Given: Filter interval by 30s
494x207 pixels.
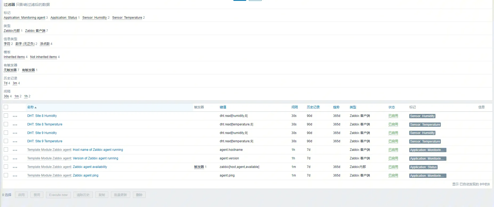Looking at the screenshot, I should click(6, 96).
